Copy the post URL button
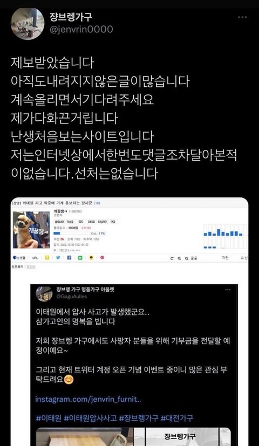Screen dimensions: 259x446 [x=35, y=258]
